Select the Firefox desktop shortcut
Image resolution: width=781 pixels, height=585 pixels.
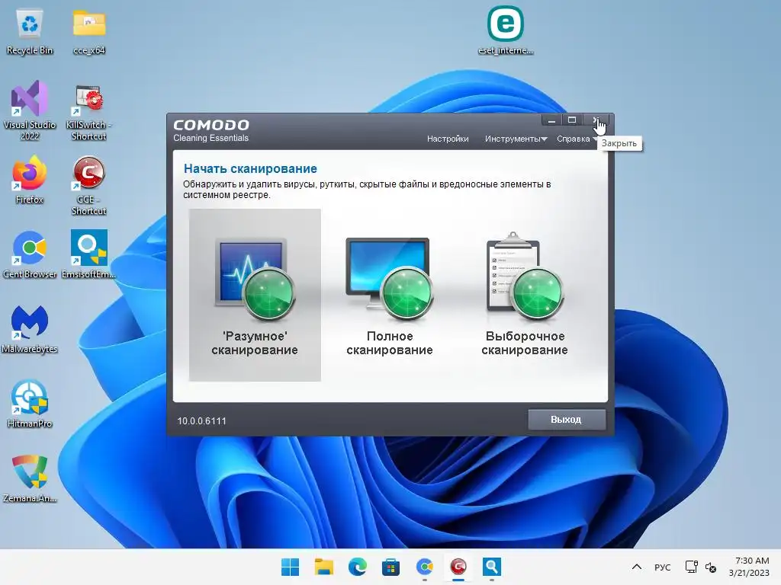tap(30, 180)
